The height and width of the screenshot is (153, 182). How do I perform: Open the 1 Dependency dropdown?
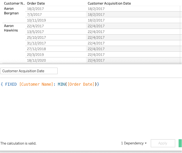click(134, 143)
